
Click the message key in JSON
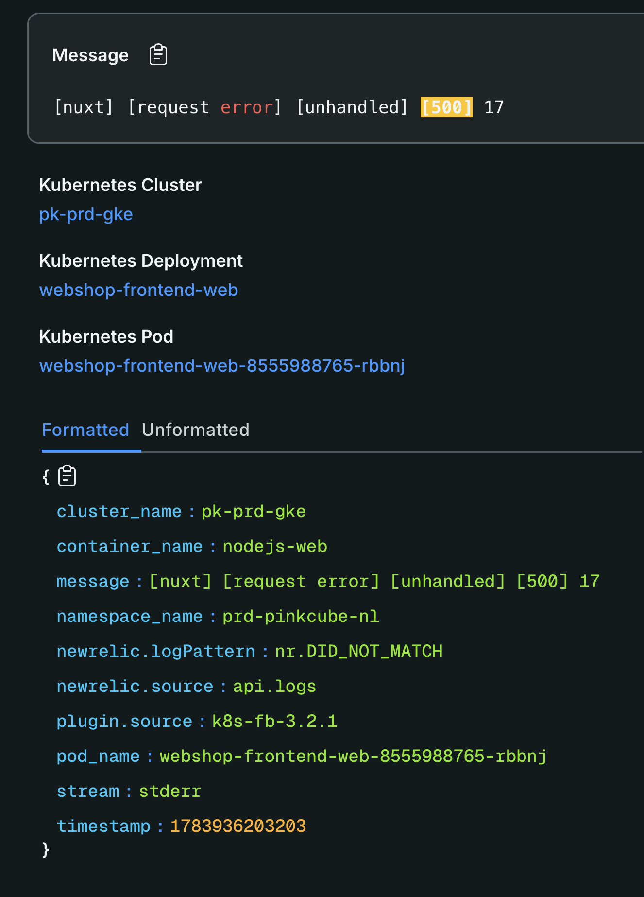93,582
